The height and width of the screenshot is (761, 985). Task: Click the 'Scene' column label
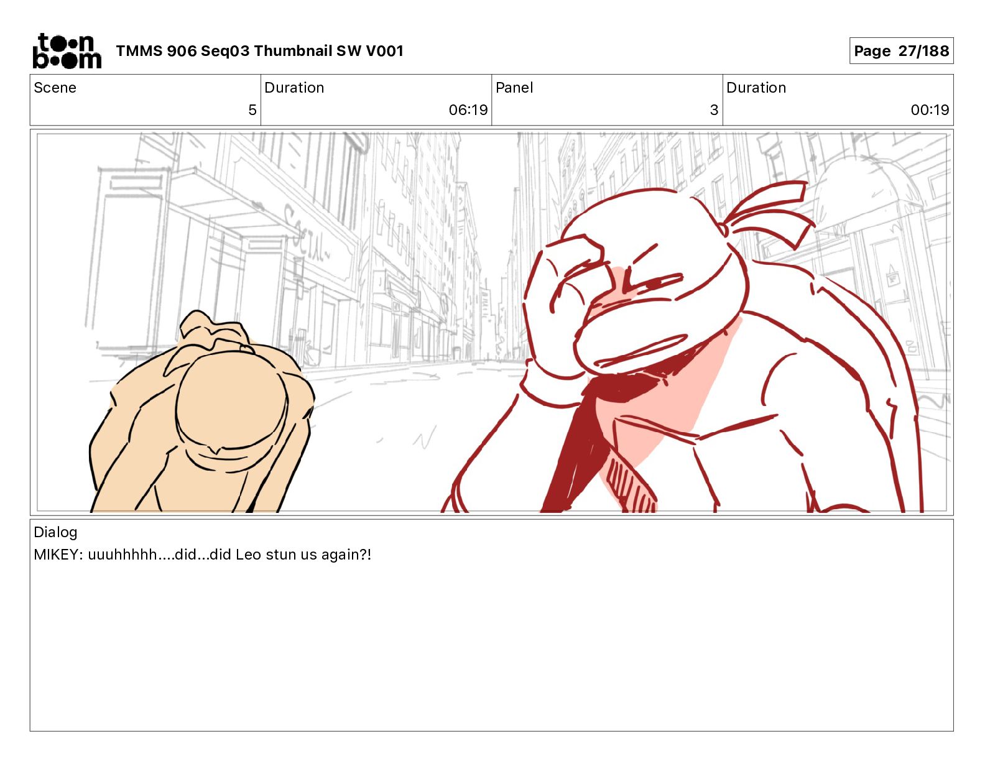55,88
